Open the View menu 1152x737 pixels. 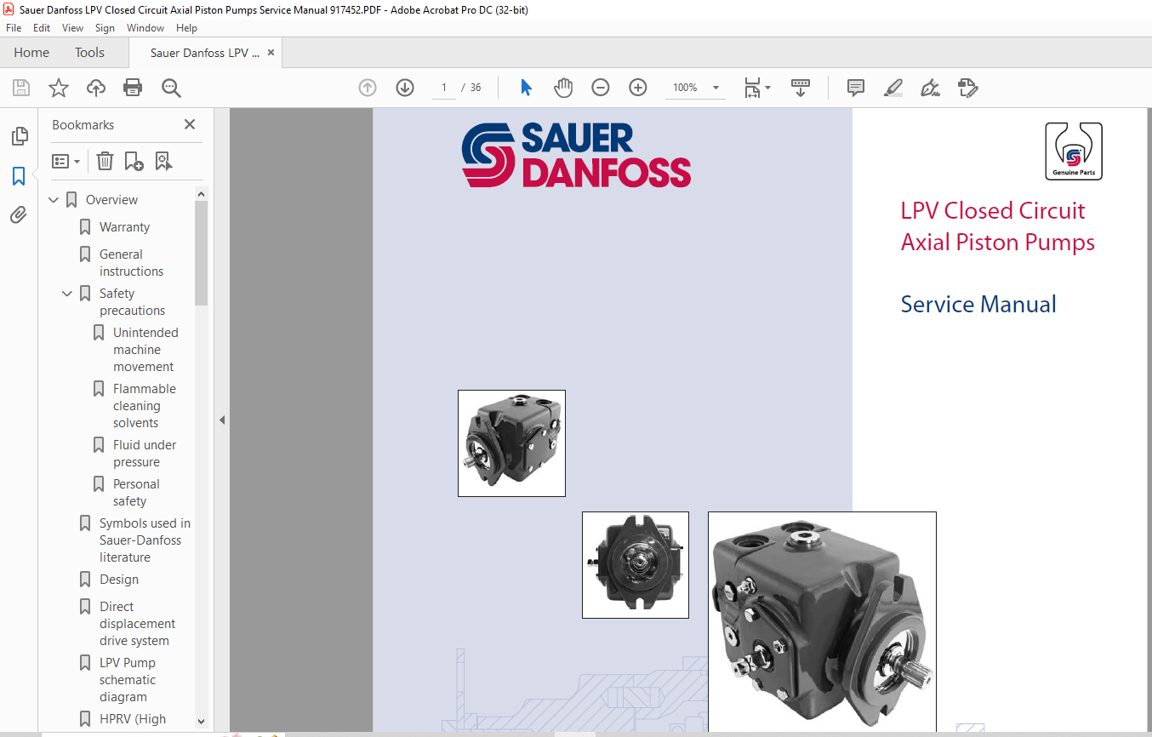coord(72,28)
